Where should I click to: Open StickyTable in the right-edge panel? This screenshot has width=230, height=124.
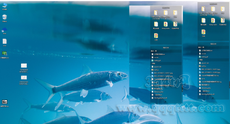(x=213, y=22)
